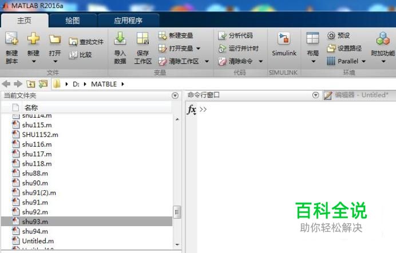Screen dimensions: 396x253
Task: Click Compare (比较) icon
Action: pyautogui.click(x=73, y=55)
